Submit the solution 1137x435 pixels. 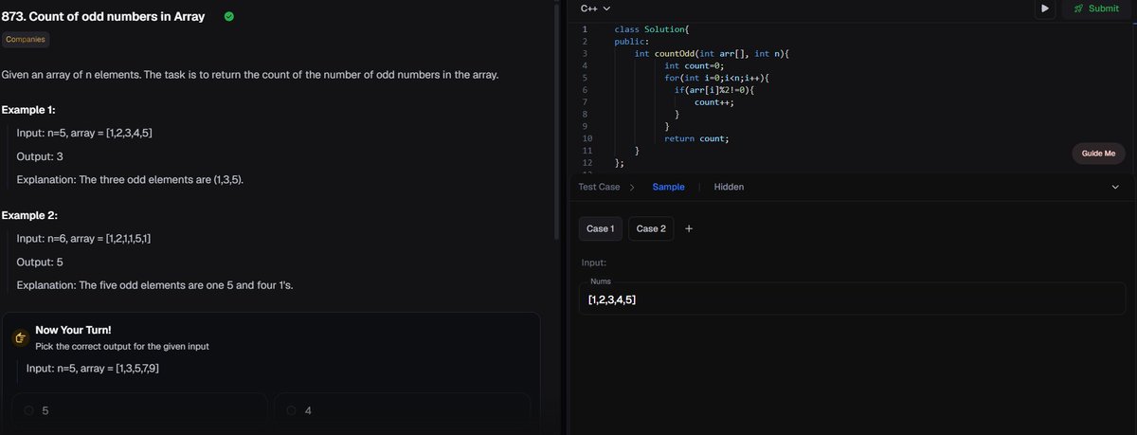(x=1096, y=9)
